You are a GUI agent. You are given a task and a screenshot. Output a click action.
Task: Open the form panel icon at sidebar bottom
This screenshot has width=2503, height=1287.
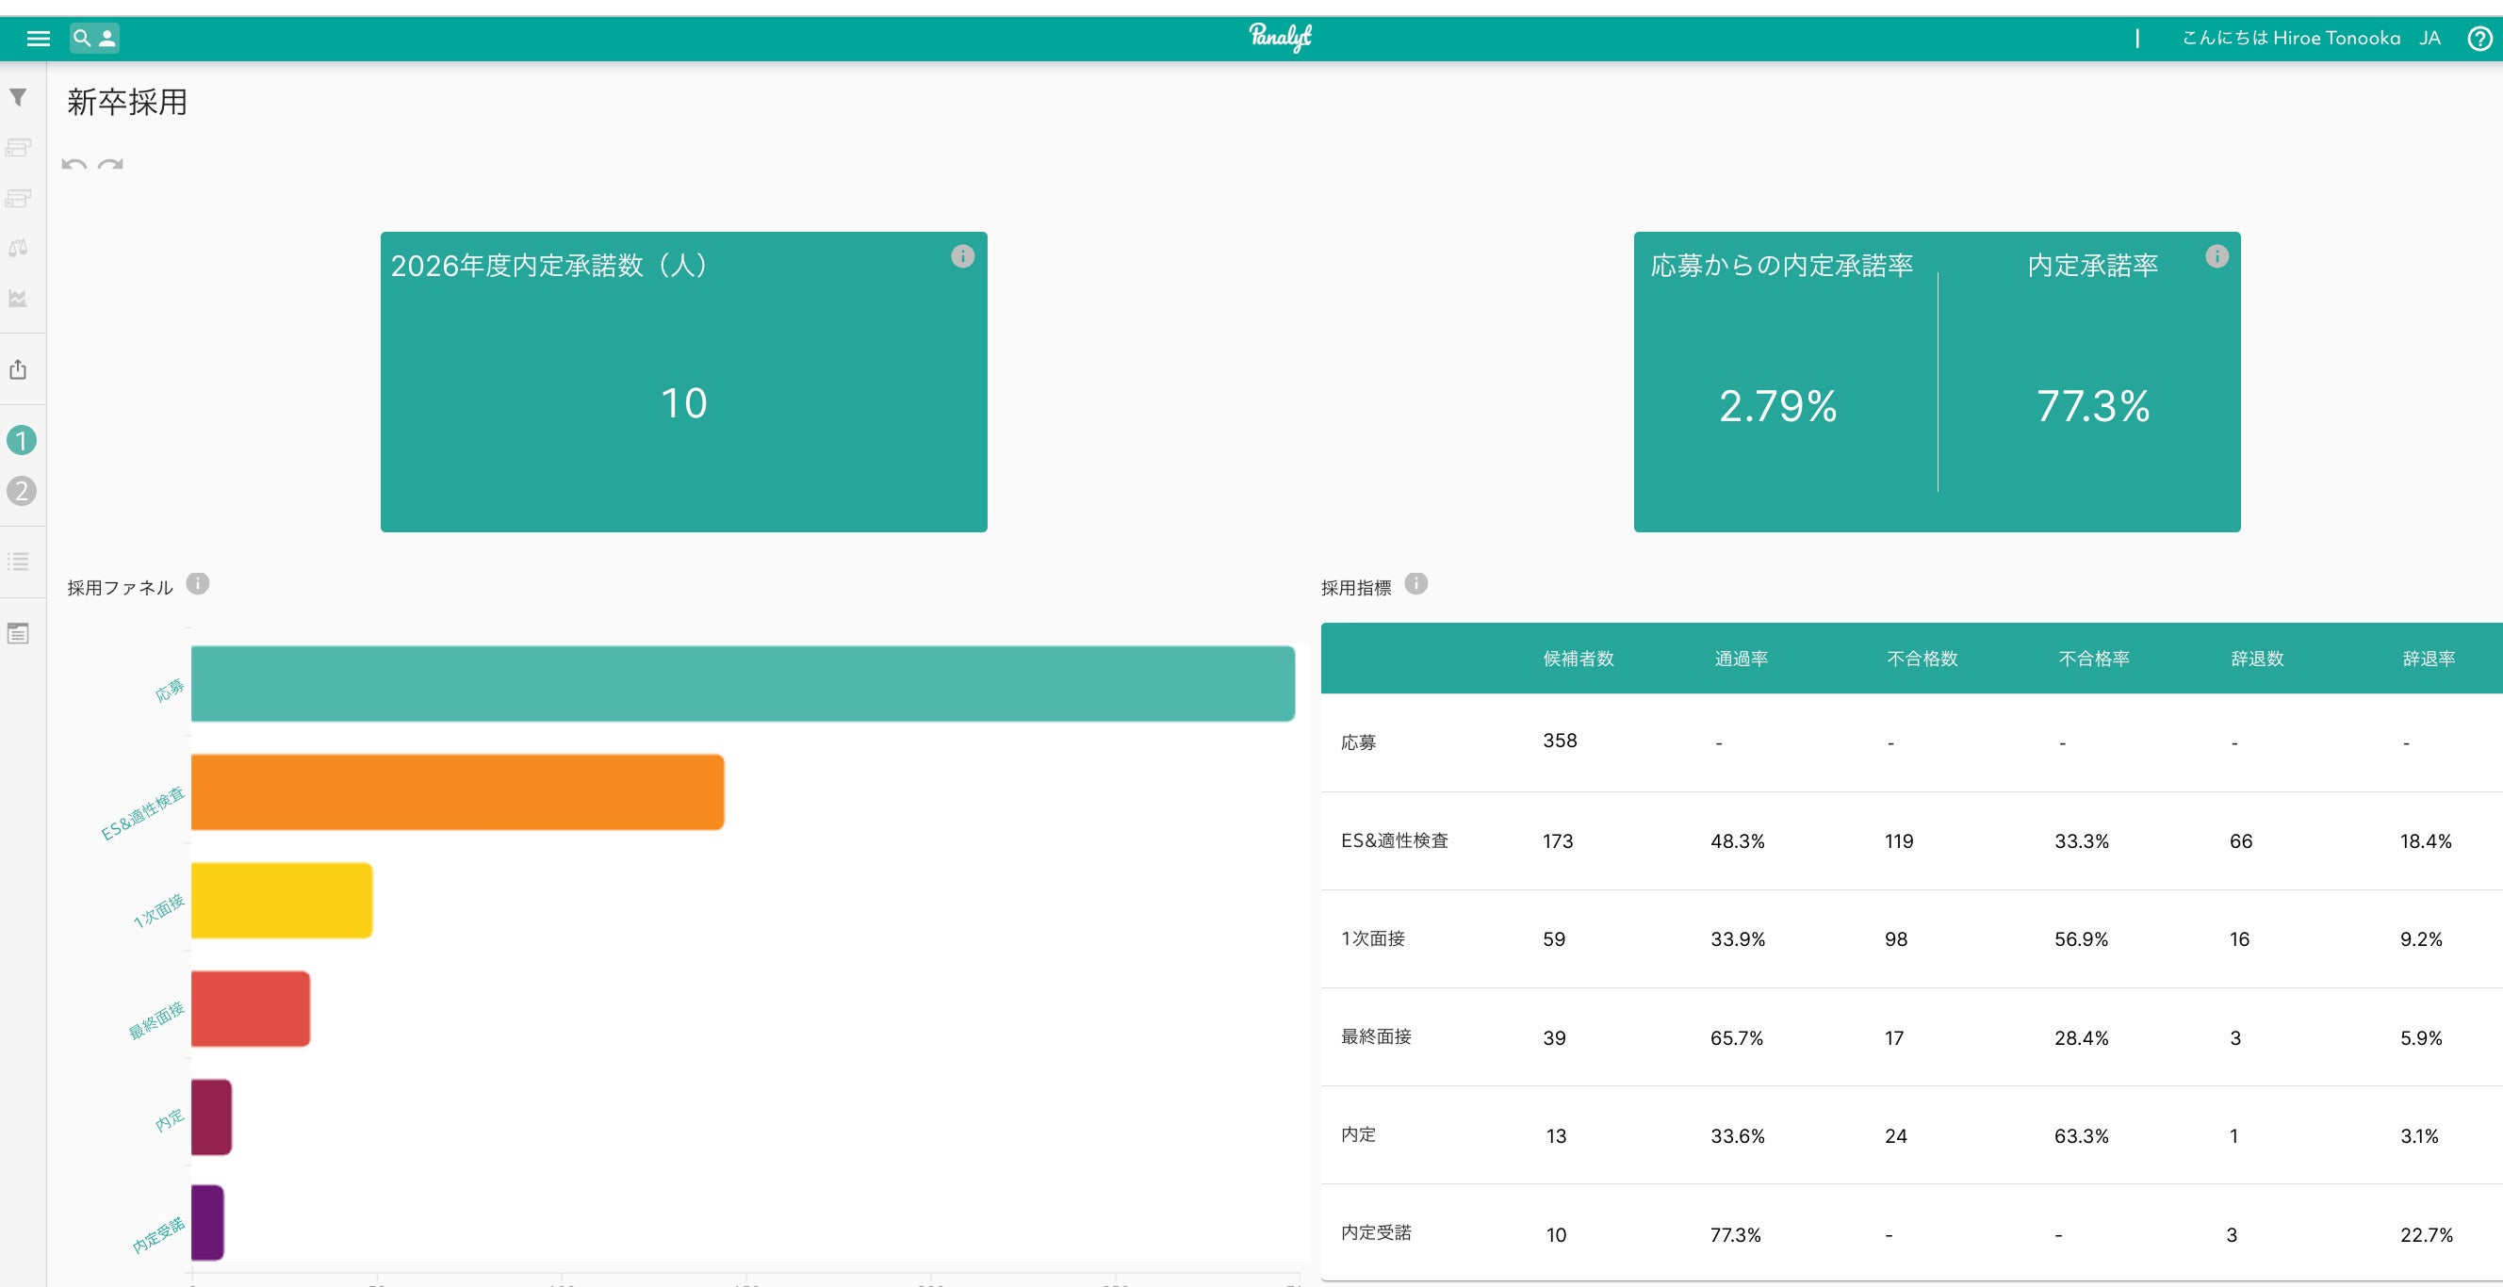19,634
